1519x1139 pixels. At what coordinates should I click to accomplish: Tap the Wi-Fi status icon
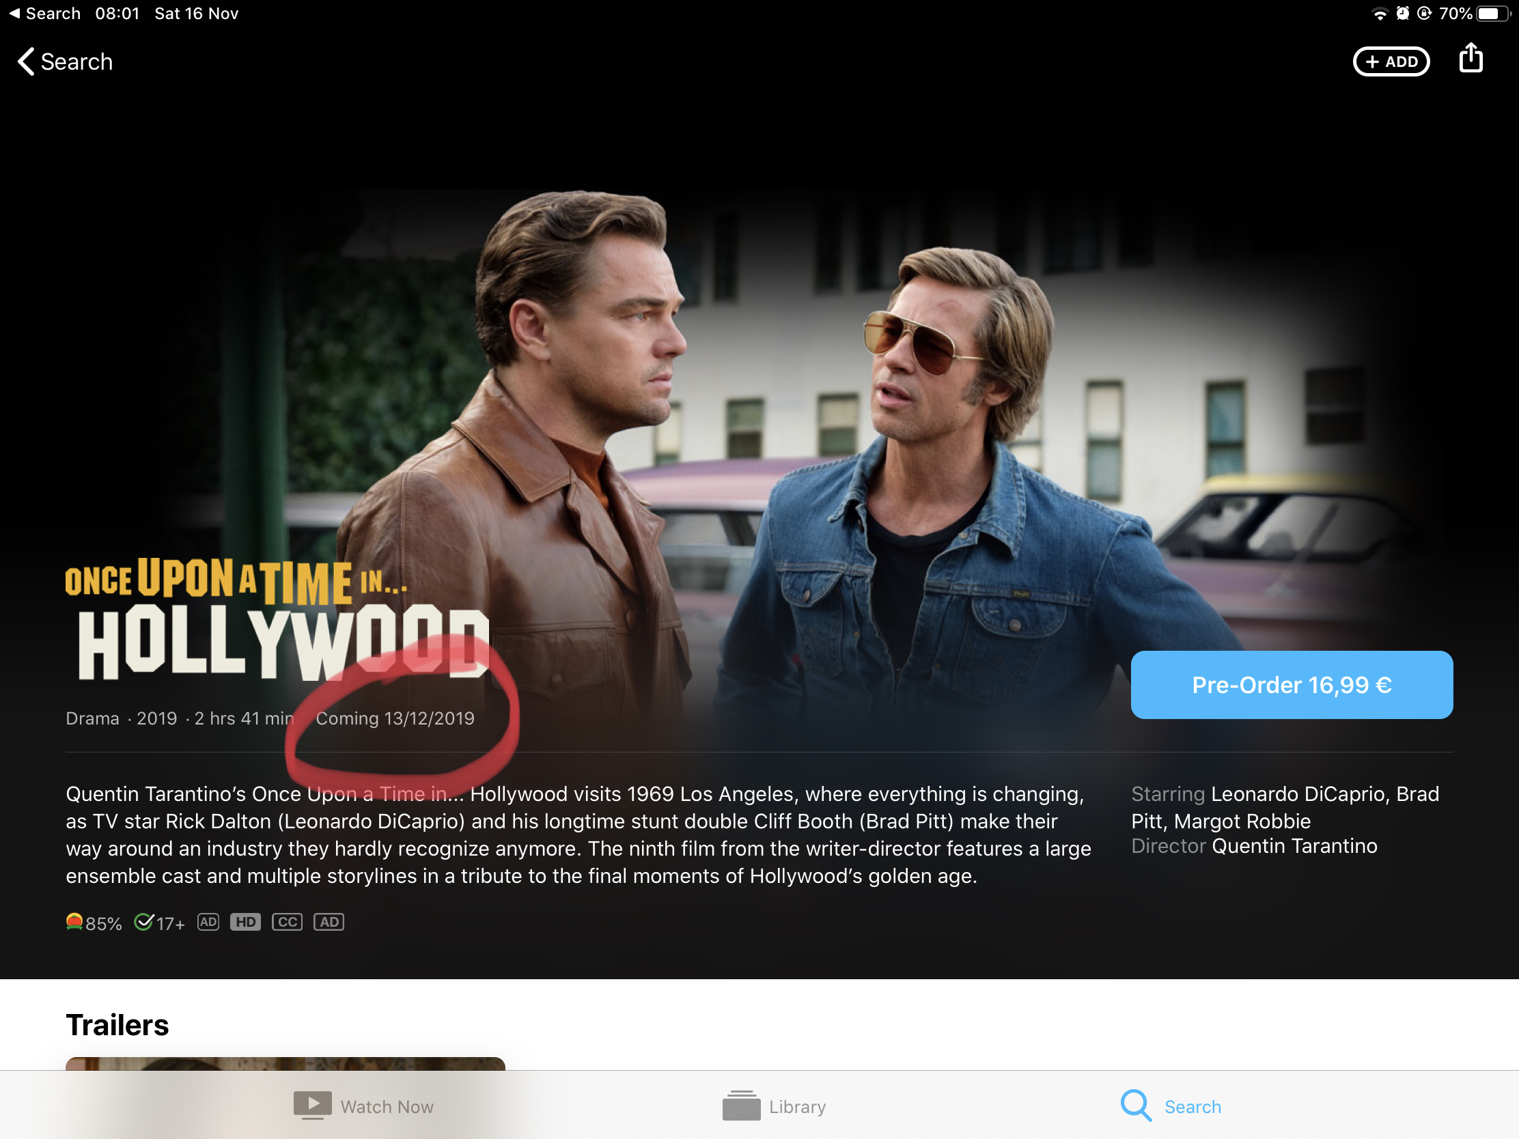pos(1379,14)
